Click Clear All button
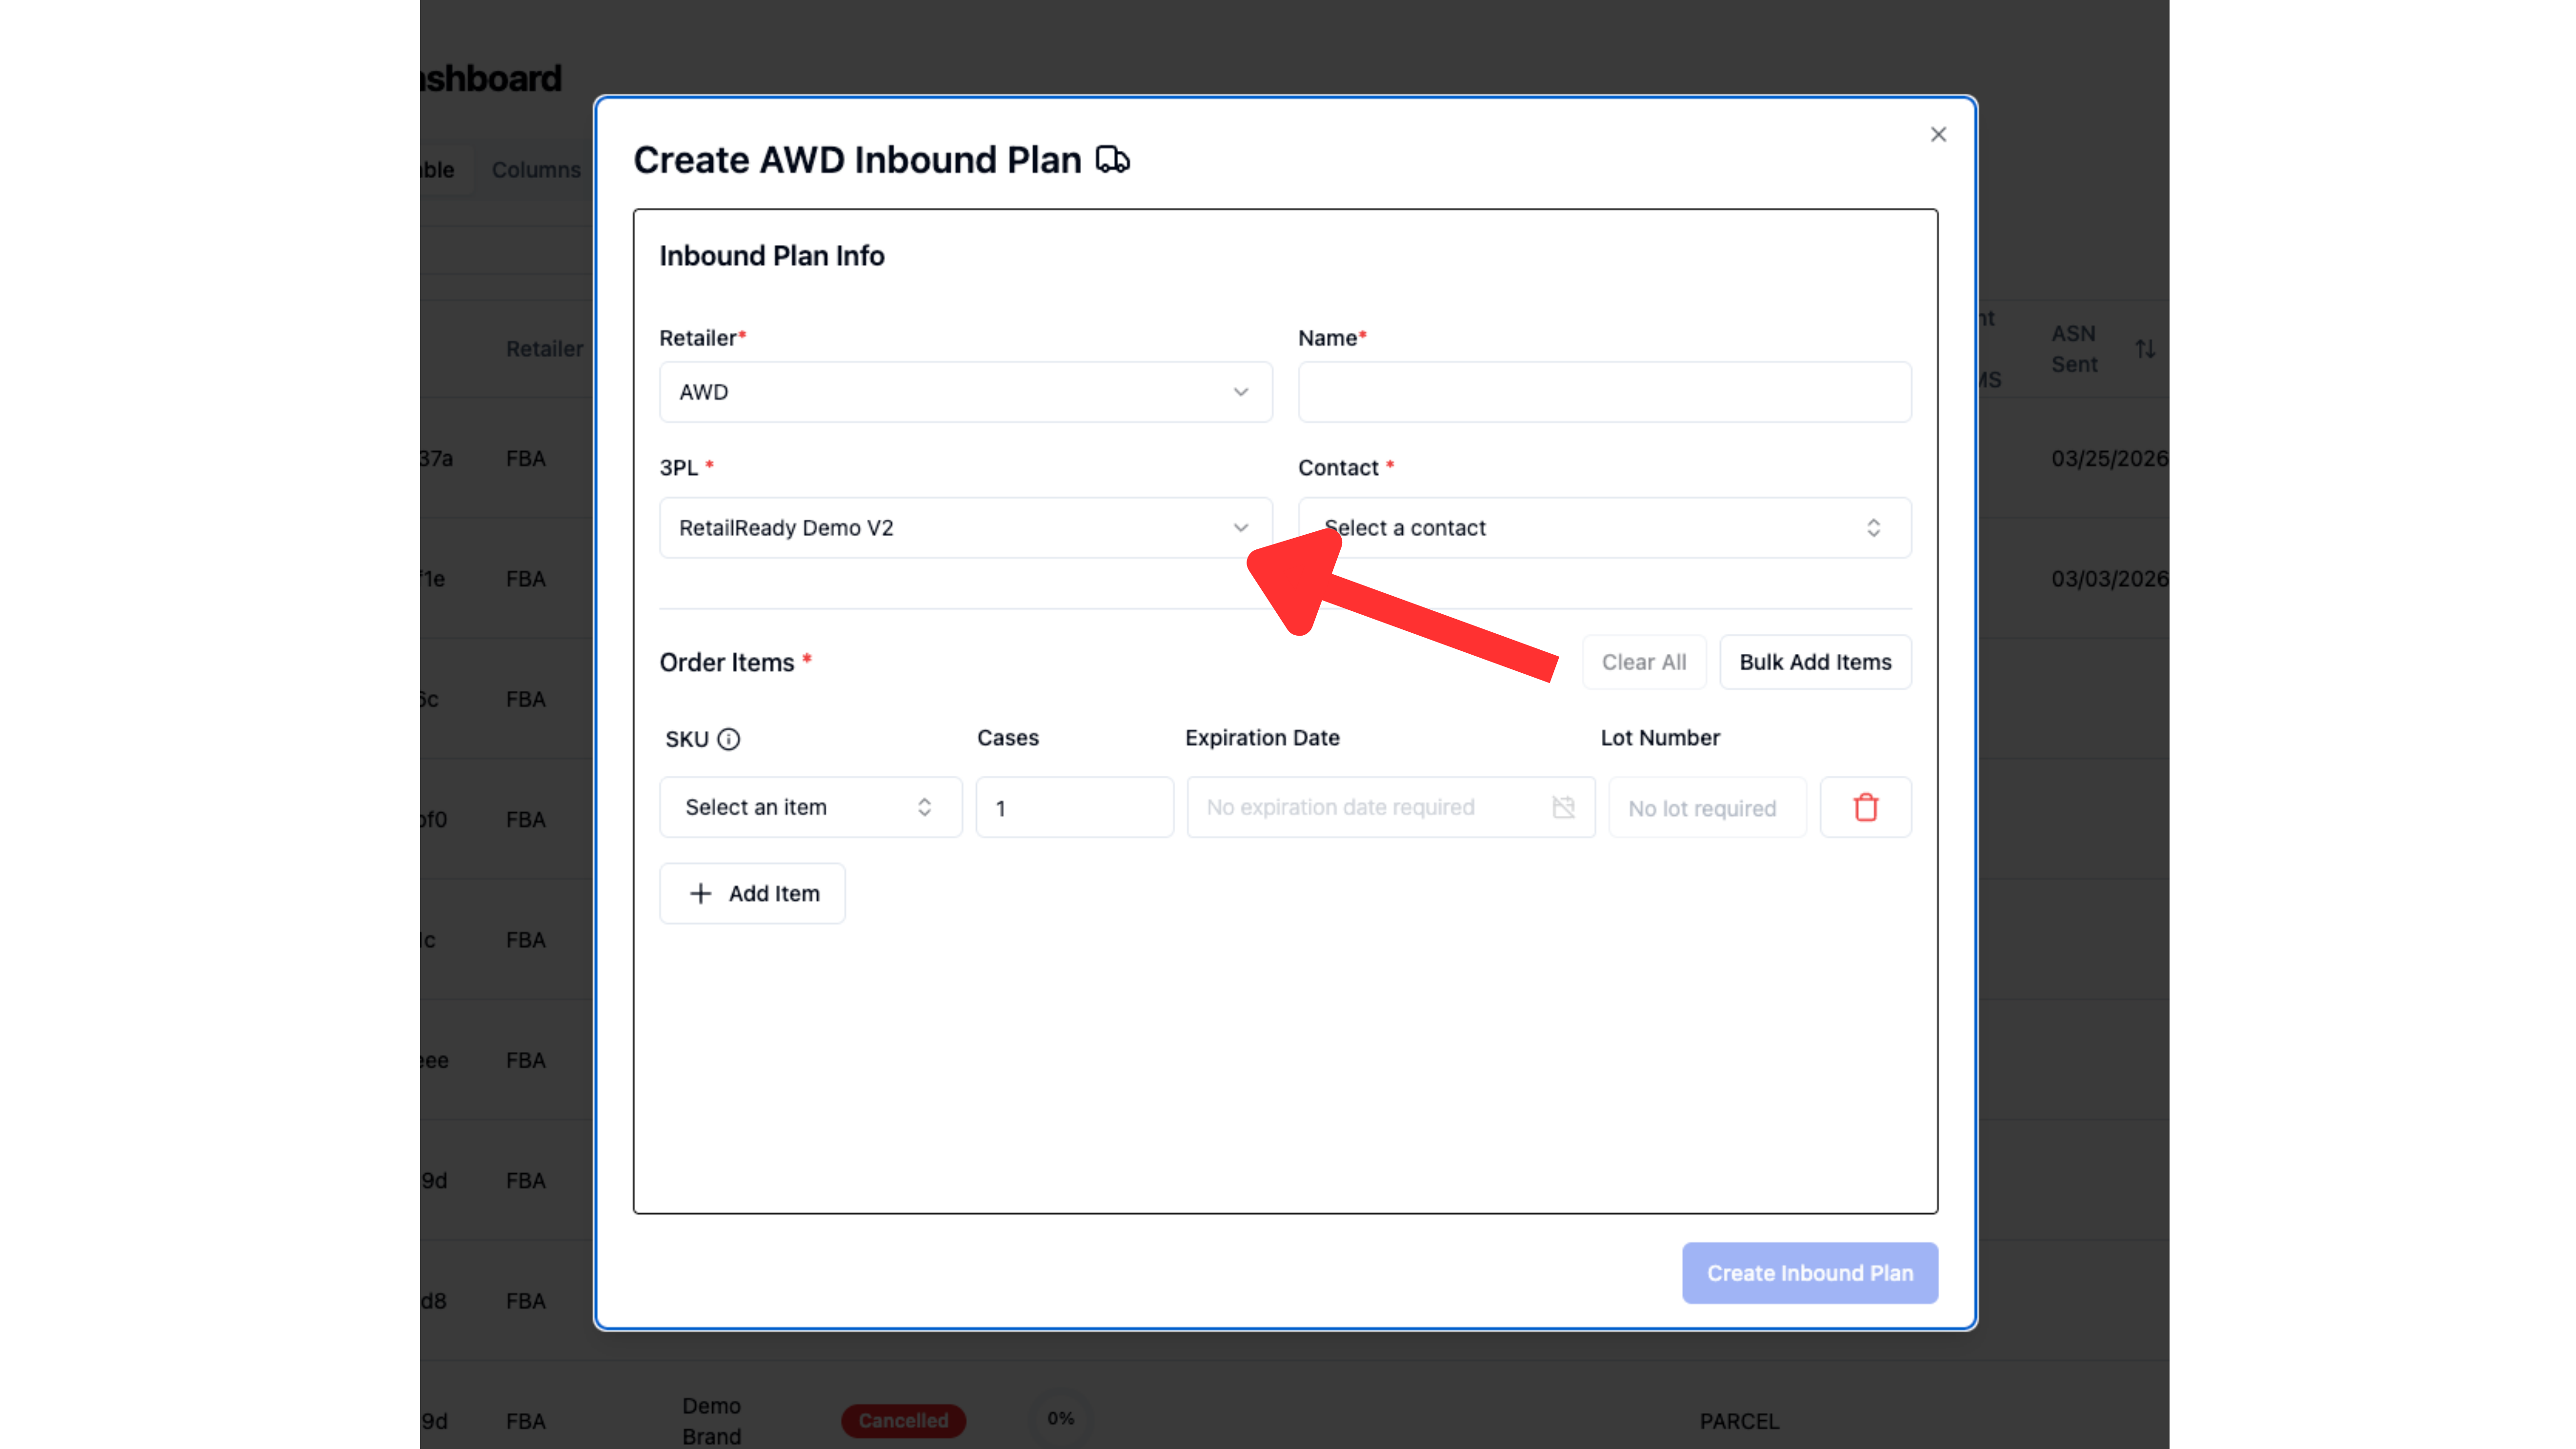The height and width of the screenshot is (1449, 2576). (1644, 662)
